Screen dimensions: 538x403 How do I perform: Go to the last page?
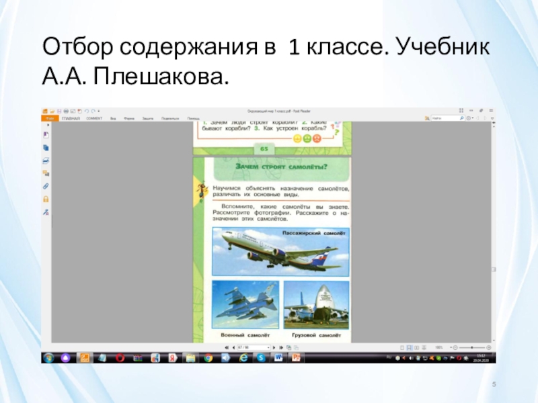(x=281, y=347)
